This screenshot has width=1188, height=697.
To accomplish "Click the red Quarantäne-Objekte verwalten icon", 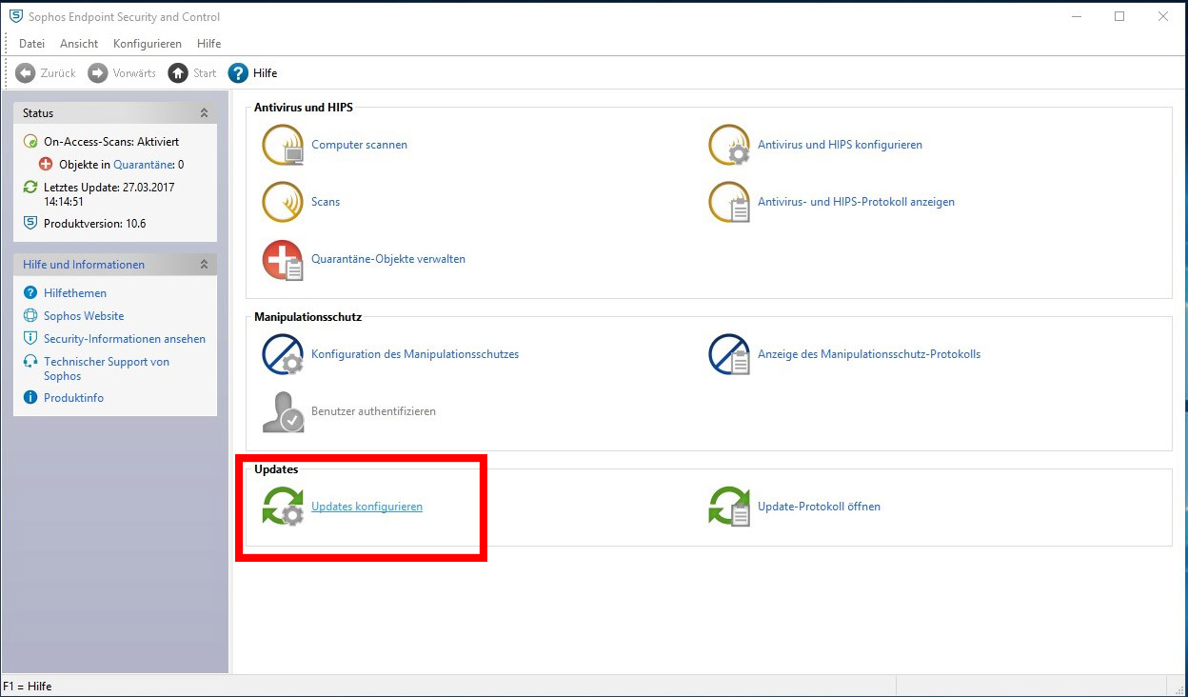I will click(283, 259).
